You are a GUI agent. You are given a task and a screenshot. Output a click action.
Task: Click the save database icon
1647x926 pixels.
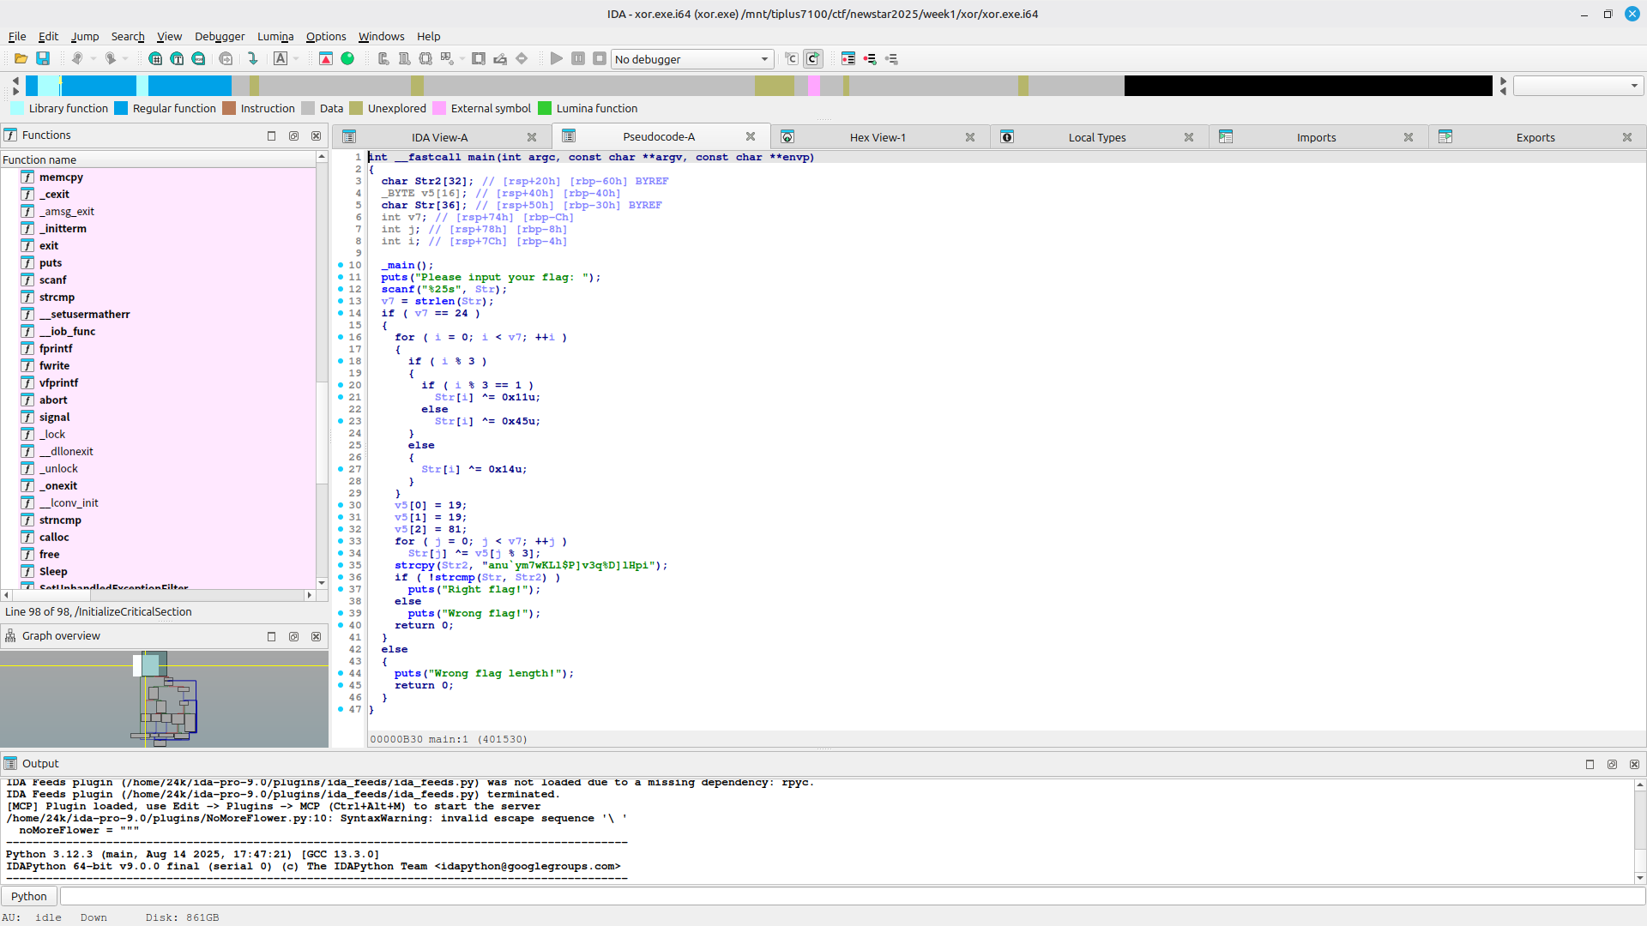point(43,58)
